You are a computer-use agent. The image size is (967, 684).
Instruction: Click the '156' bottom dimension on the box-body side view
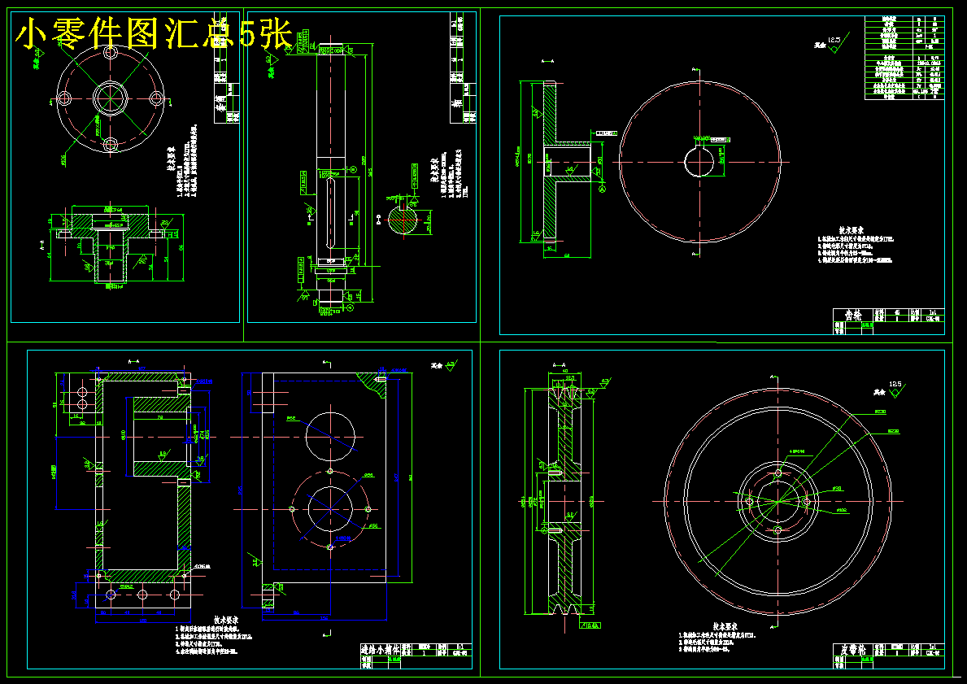(x=324, y=617)
